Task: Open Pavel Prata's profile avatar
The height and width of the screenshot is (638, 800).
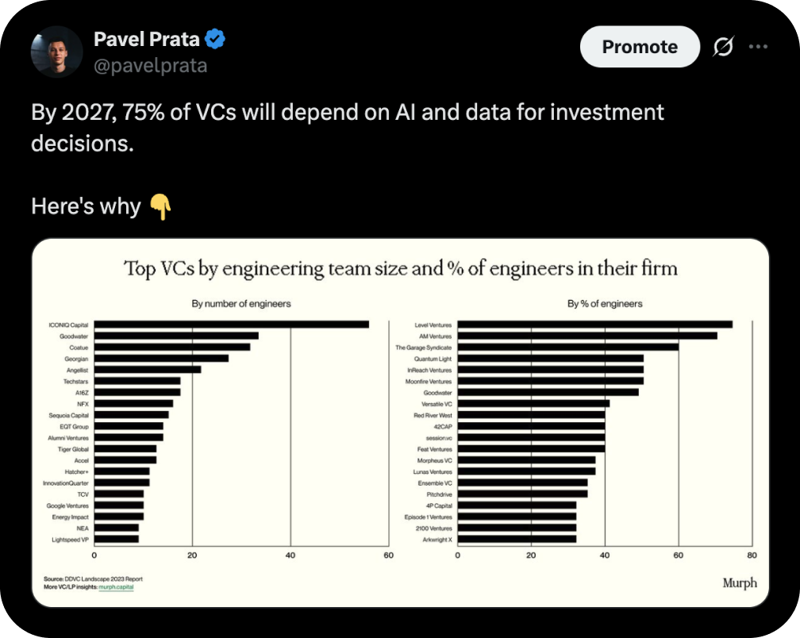Action: (x=56, y=52)
